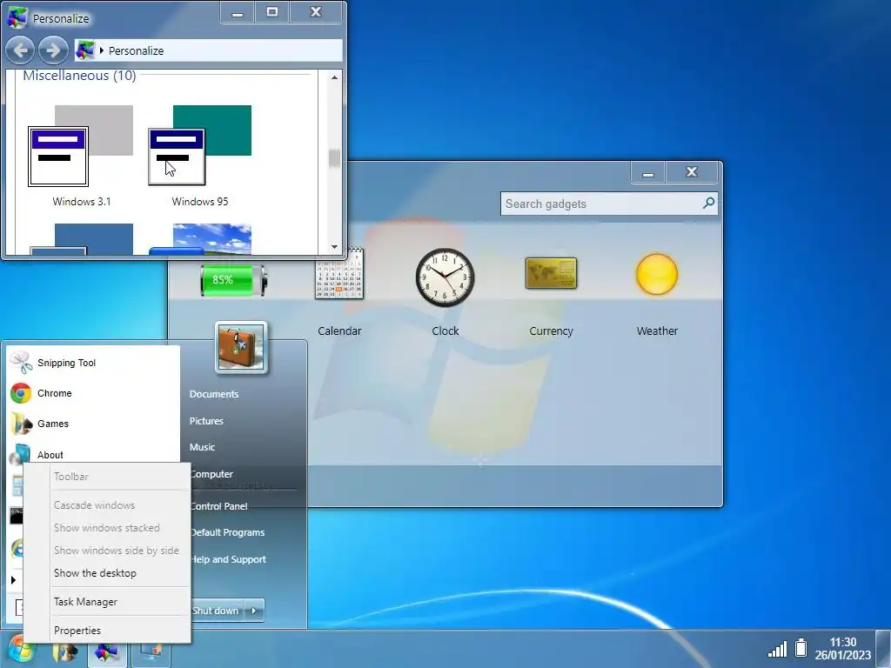
Task: Click scroll up arrow in Personalize list
Action: click(x=334, y=77)
